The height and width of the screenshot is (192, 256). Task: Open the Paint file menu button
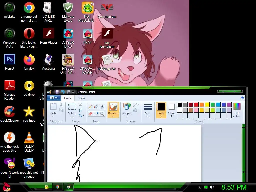54,98
